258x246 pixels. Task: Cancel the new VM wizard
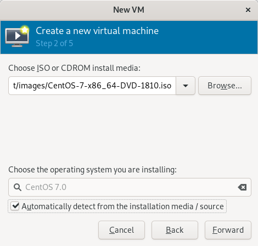point(121,230)
